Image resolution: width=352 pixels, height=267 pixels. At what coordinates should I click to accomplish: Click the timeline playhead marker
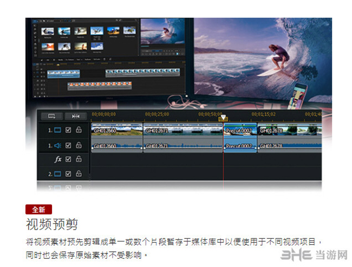point(223,118)
